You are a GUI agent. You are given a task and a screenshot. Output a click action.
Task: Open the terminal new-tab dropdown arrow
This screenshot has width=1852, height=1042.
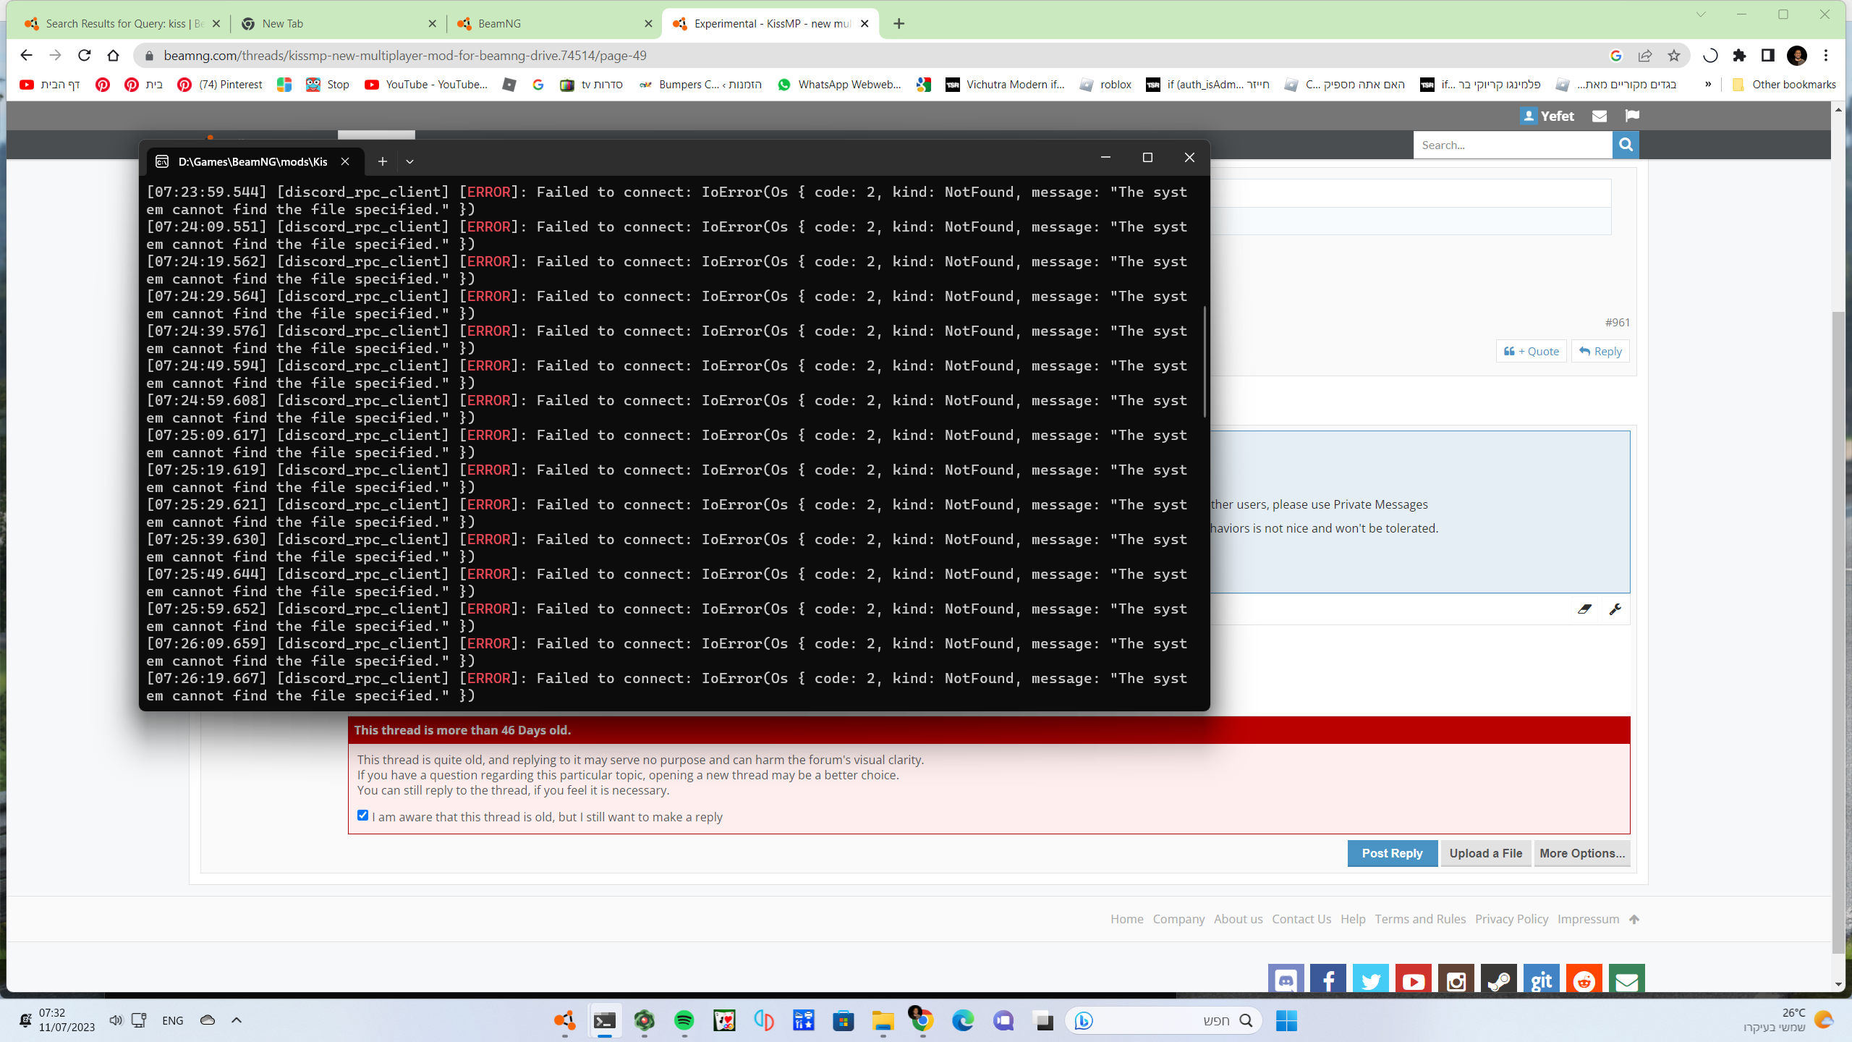(x=409, y=161)
